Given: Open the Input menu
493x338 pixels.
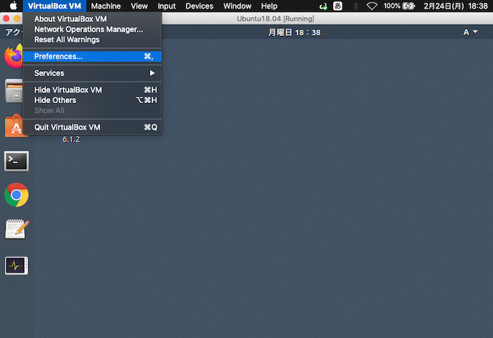Looking at the screenshot, I should [x=167, y=6].
